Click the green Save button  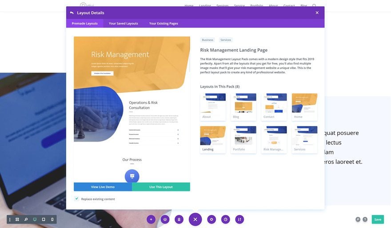click(x=378, y=220)
